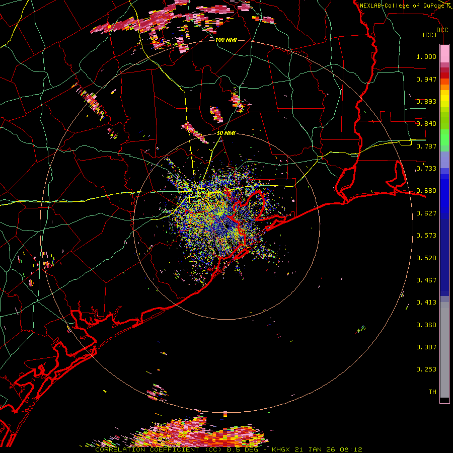Click the 0.520 scale value
Viewport: 453px width, 453px height.
(426, 258)
